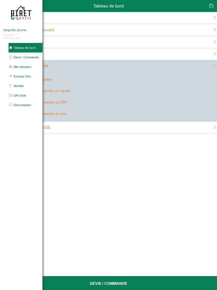The image size is (217, 290).
Task: Click the document icon beside Devis / Commande
Action: click(11, 57)
